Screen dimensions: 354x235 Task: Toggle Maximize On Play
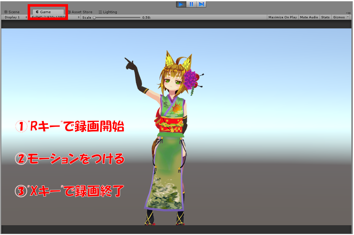(283, 17)
